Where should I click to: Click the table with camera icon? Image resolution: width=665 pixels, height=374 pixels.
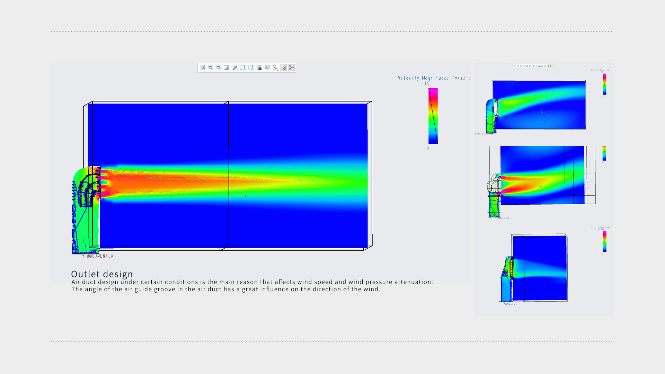pyautogui.click(x=259, y=68)
